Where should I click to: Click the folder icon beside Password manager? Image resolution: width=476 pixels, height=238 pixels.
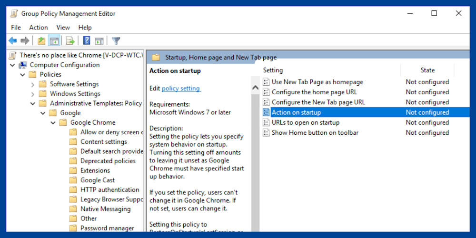[73, 228]
